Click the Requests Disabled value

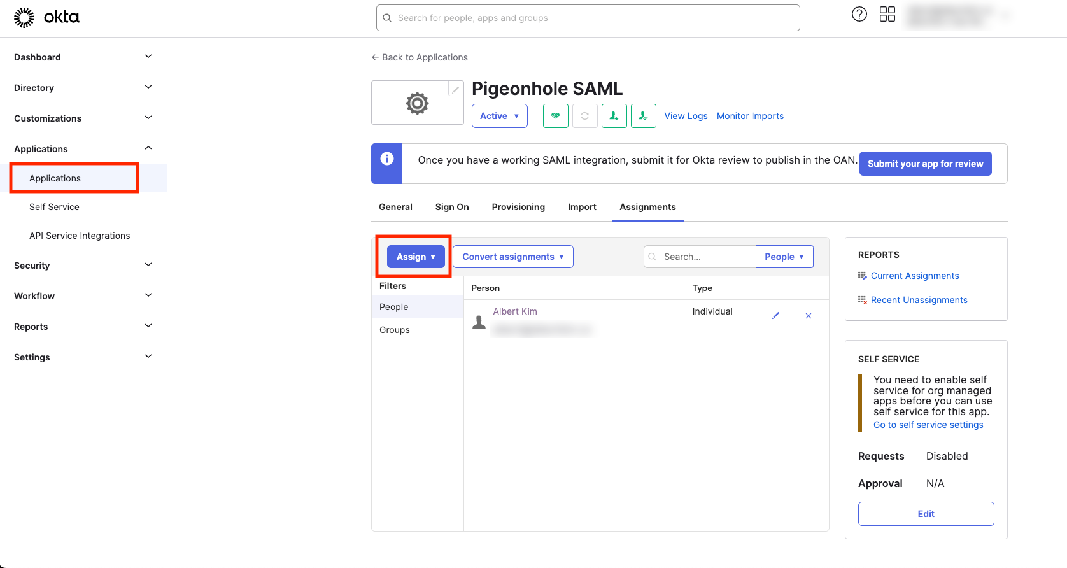[x=947, y=456]
